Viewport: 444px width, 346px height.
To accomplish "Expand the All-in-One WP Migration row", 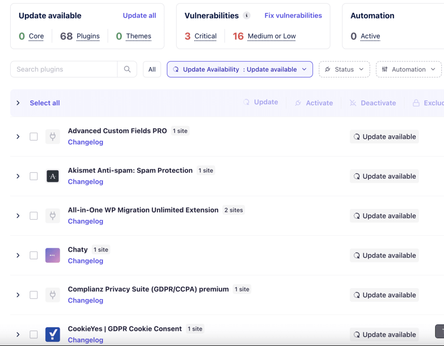I will click(x=18, y=216).
